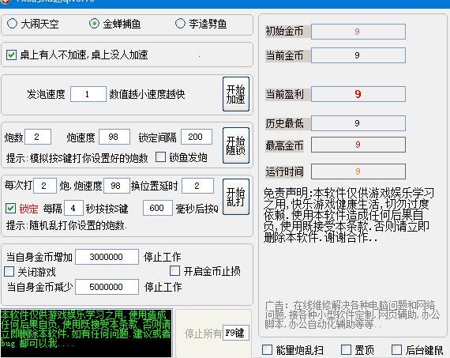Click the 每次打 shot count field

pos(45,186)
